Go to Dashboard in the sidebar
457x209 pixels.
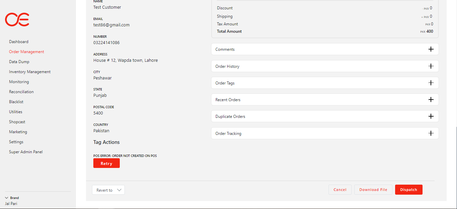tap(19, 42)
